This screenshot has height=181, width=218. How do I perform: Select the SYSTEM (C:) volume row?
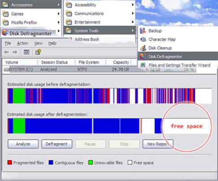pos(100,70)
